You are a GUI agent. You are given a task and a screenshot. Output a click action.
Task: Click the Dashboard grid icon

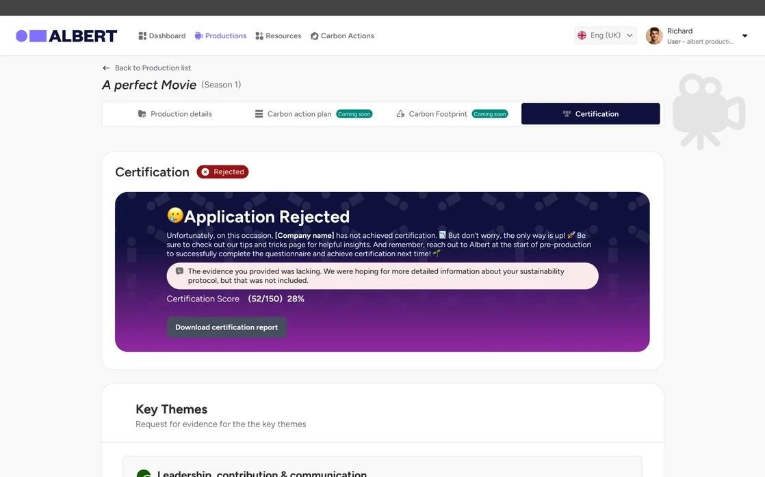(x=142, y=36)
